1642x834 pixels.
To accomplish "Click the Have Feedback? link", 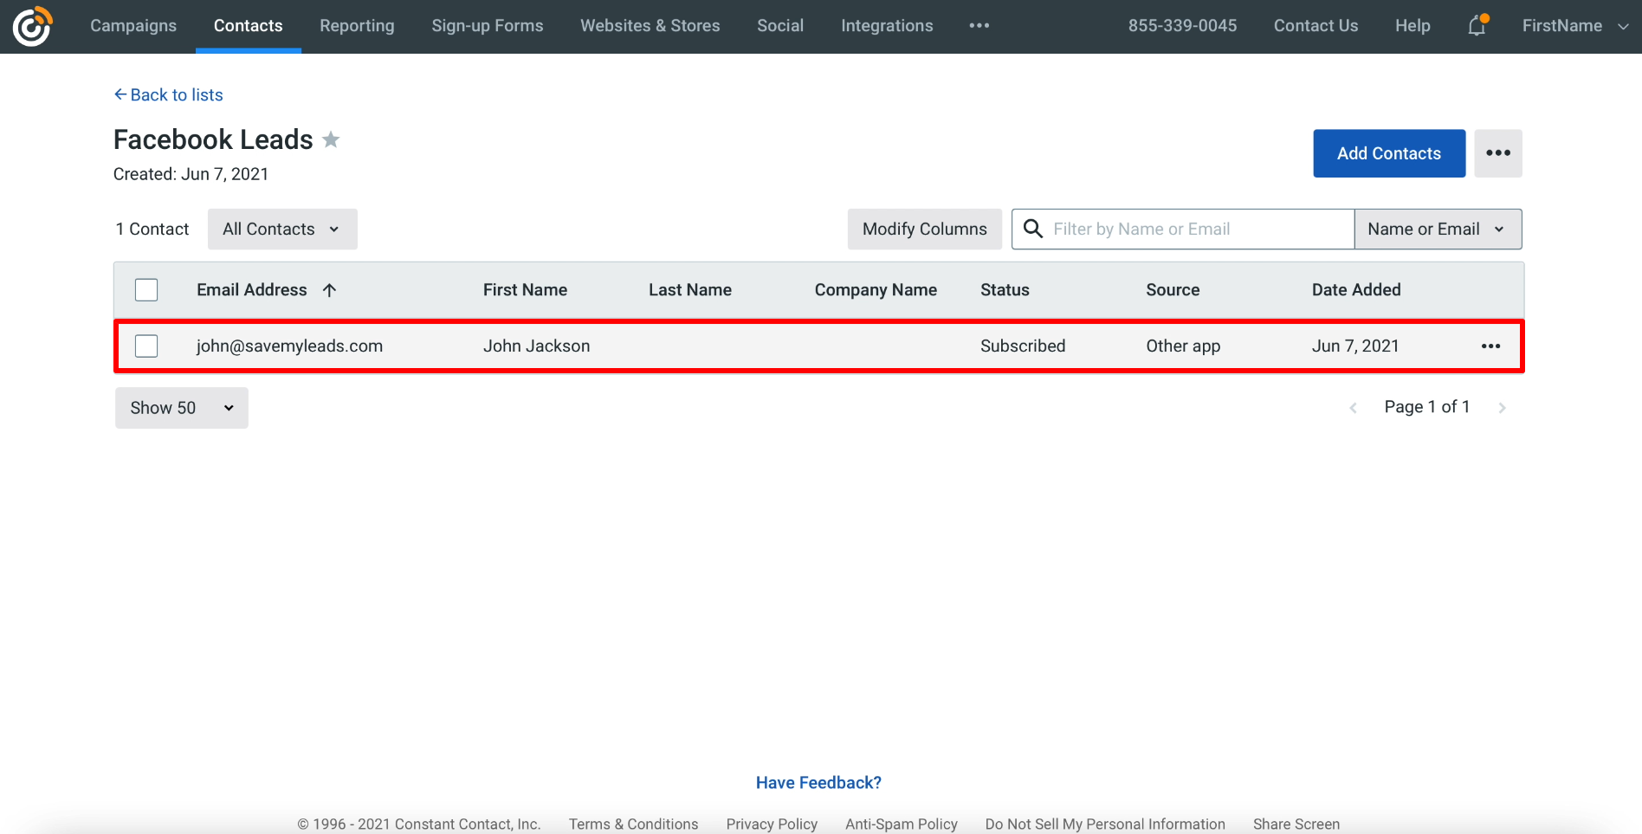I will click(818, 783).
